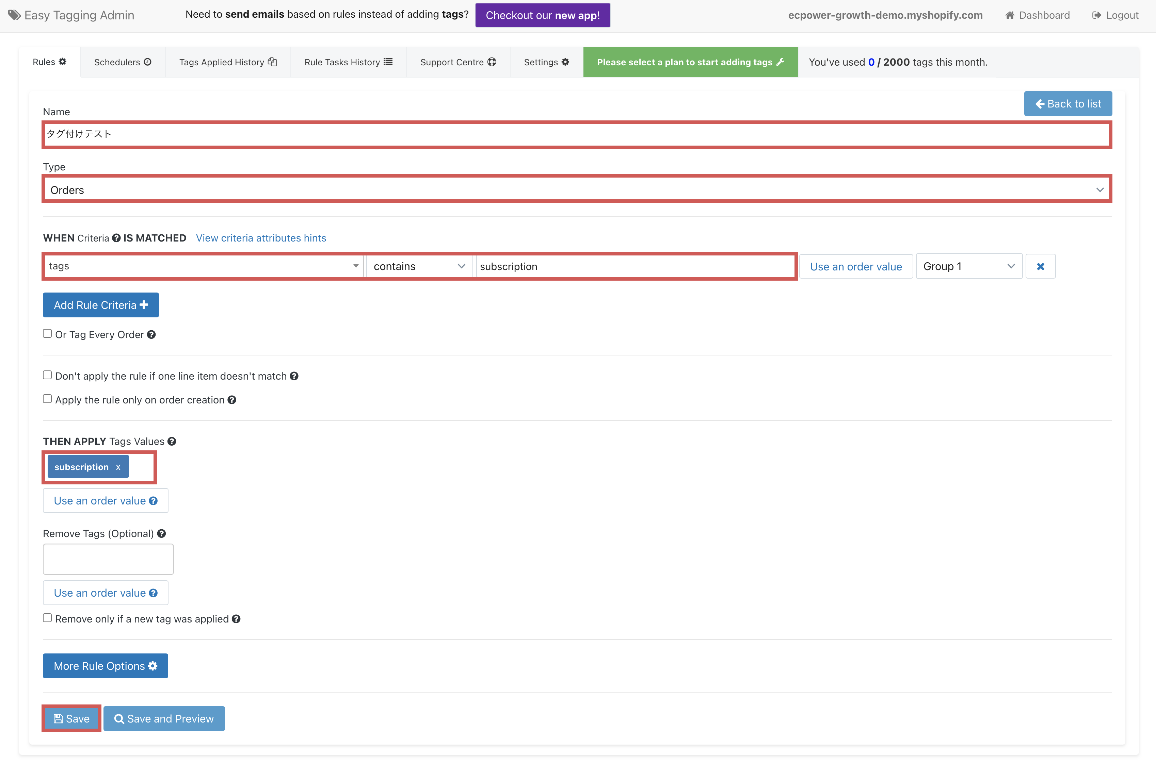This screenshot has height=764, width=1156.
Task: Click the Add Rule Criteria button
Action: [x=101, y=304]
